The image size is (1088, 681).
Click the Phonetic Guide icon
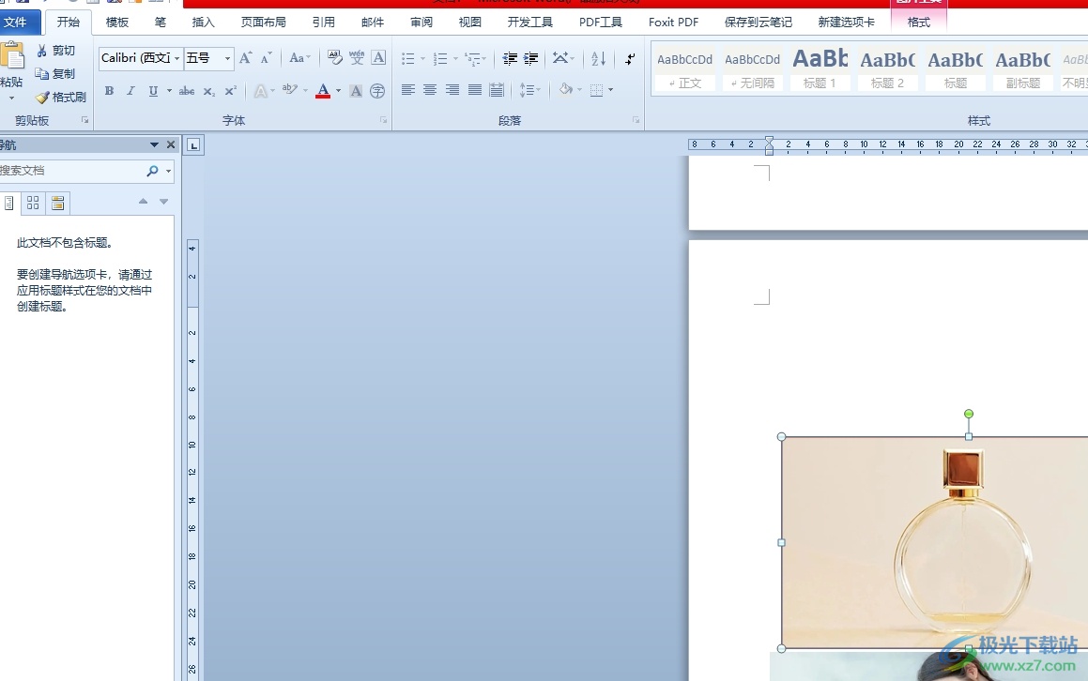tap(357, 57)
